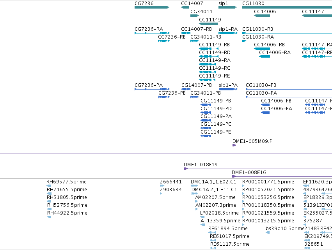Select EST bs39b10.5prime
Screen dimensions: 332x250
coord(268,232)
